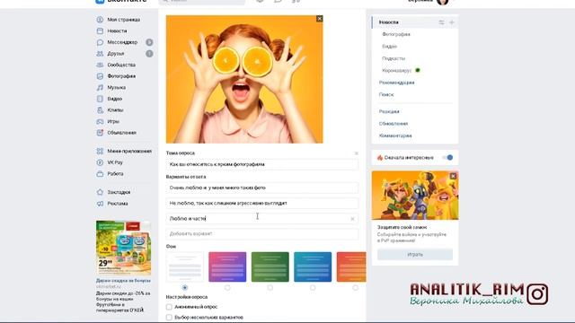The height and width of the screenshot is (323, 575).
Task: Select blue background radio button
Action: click(313, 288)
